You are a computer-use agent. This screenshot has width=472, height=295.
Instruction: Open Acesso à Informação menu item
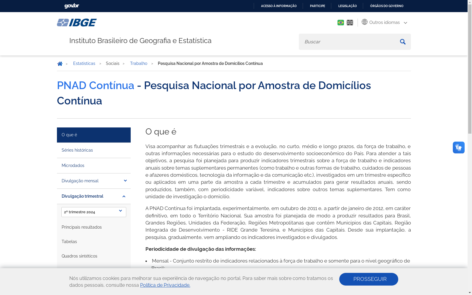click(x=279, y=6)
